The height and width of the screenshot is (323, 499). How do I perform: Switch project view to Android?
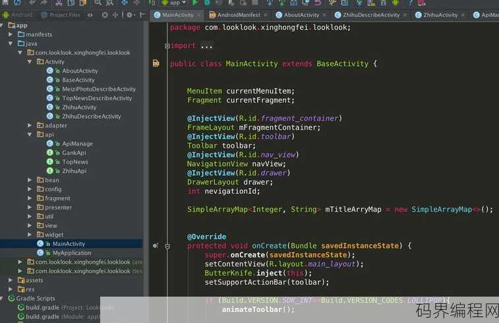pos(18,15)
